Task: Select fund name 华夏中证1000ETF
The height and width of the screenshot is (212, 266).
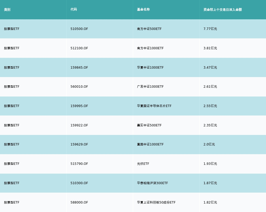Action: point(150,68)
